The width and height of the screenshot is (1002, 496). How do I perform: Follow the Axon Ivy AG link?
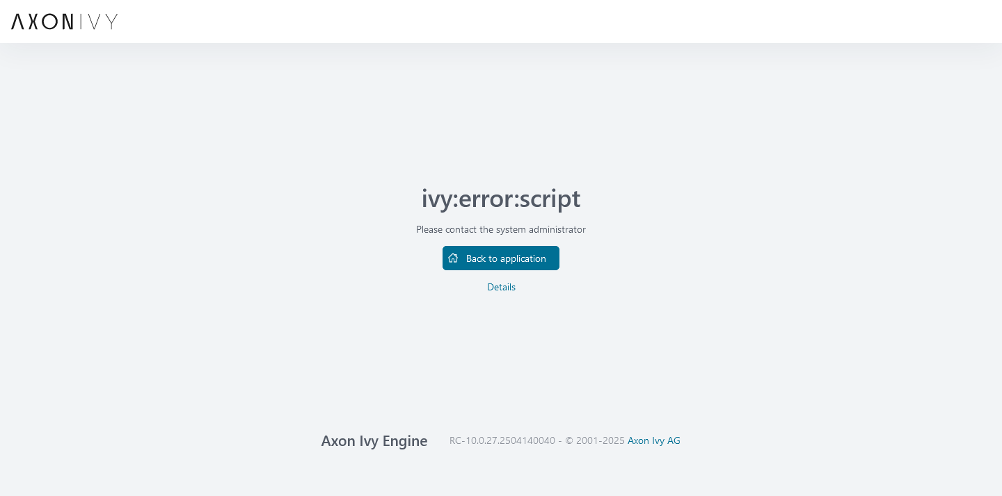[653, 440]
